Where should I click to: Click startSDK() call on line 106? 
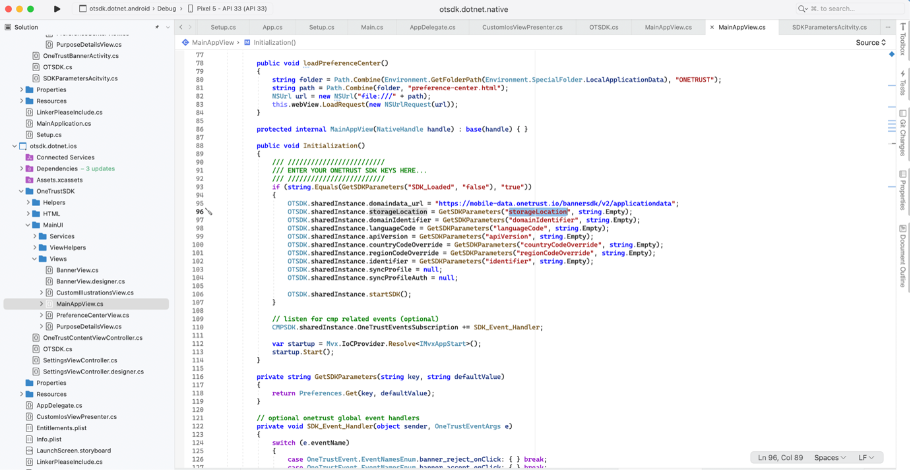(389, 294)
